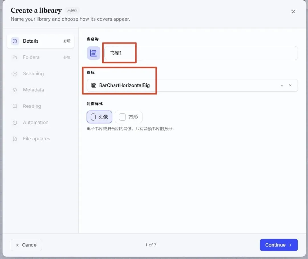
Task: Click the Details info circle icon
Action: pos(15,41)
